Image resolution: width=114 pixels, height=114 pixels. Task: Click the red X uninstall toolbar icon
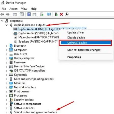tap(61, 14)
